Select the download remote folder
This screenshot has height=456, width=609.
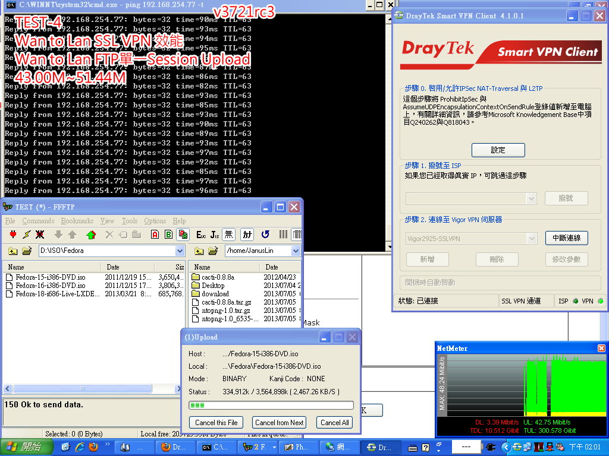click(x=211, y=294)
